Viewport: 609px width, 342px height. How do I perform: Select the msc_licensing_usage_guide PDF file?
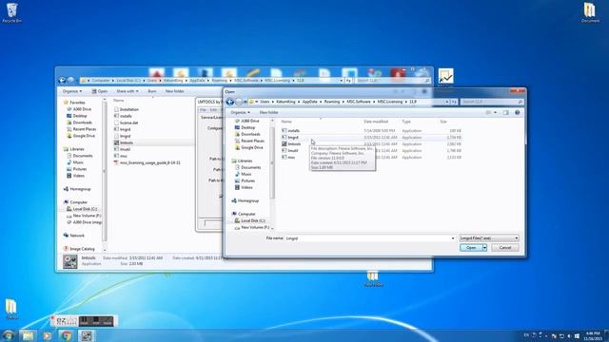tap(147, 162)
